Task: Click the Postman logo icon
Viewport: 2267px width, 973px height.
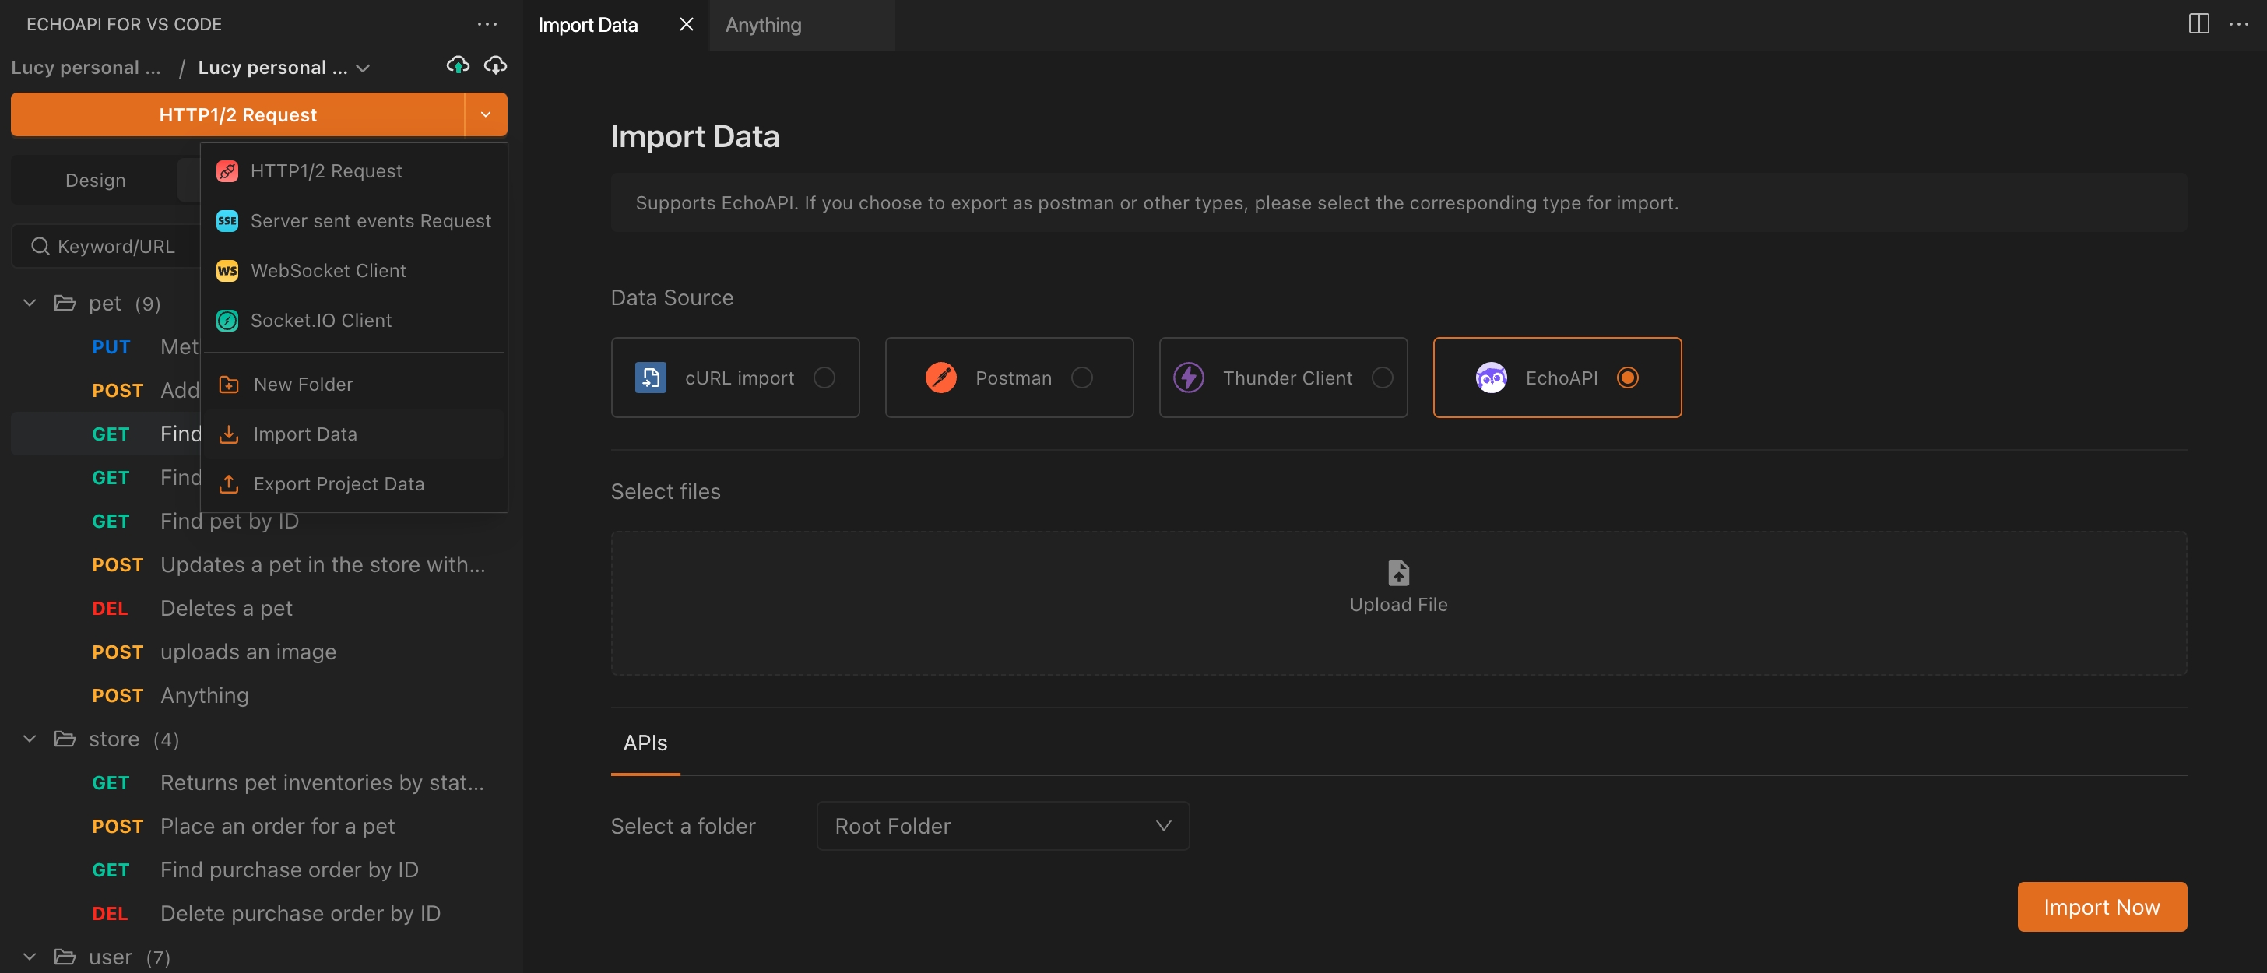Action: point(940,378)
